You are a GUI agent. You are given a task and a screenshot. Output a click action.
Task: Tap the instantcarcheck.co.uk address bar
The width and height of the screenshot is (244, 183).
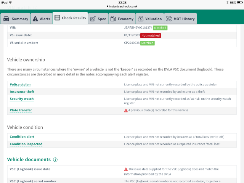point(122,6)
